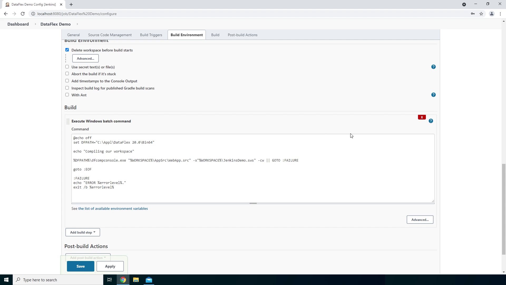The height and width of the screenshot is (285, 506).
Task: Bookmark this page with the star icon
Action: pyautogui.click(x=481, y=14)
